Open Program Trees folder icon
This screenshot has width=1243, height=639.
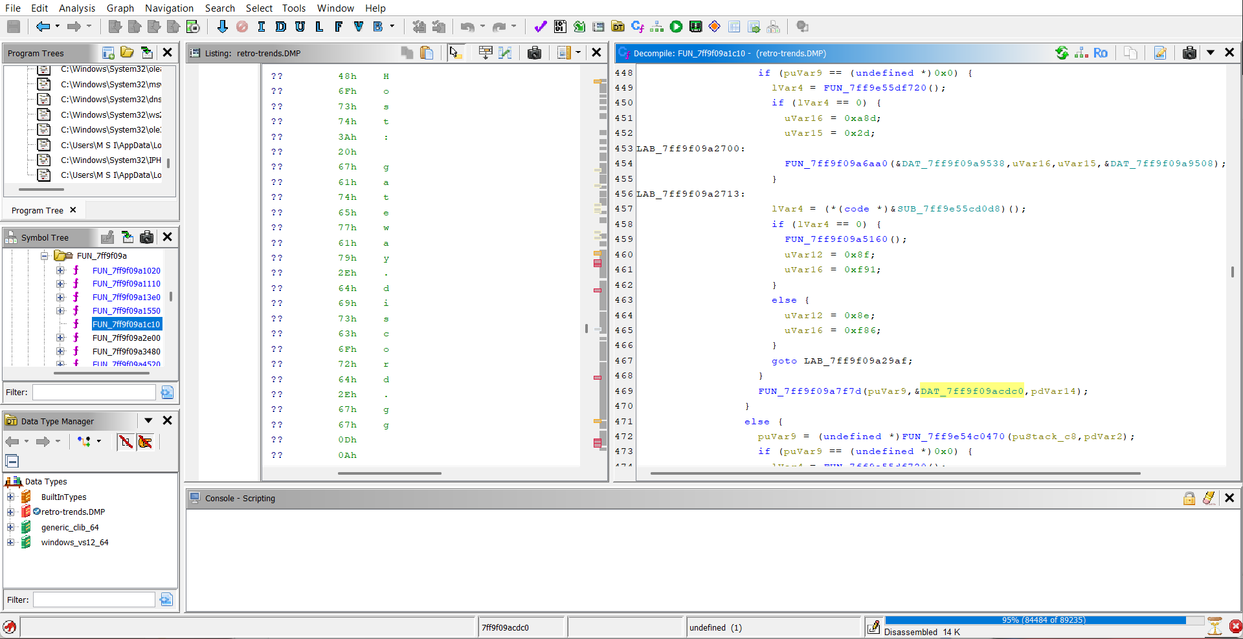point(128,53)
